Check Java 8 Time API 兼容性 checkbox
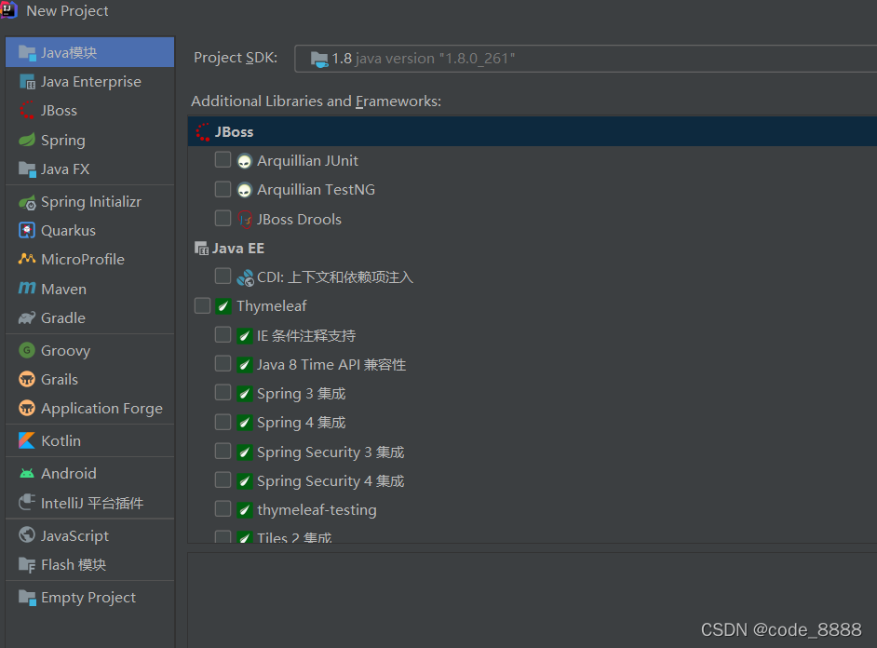 tap(223, 364)
